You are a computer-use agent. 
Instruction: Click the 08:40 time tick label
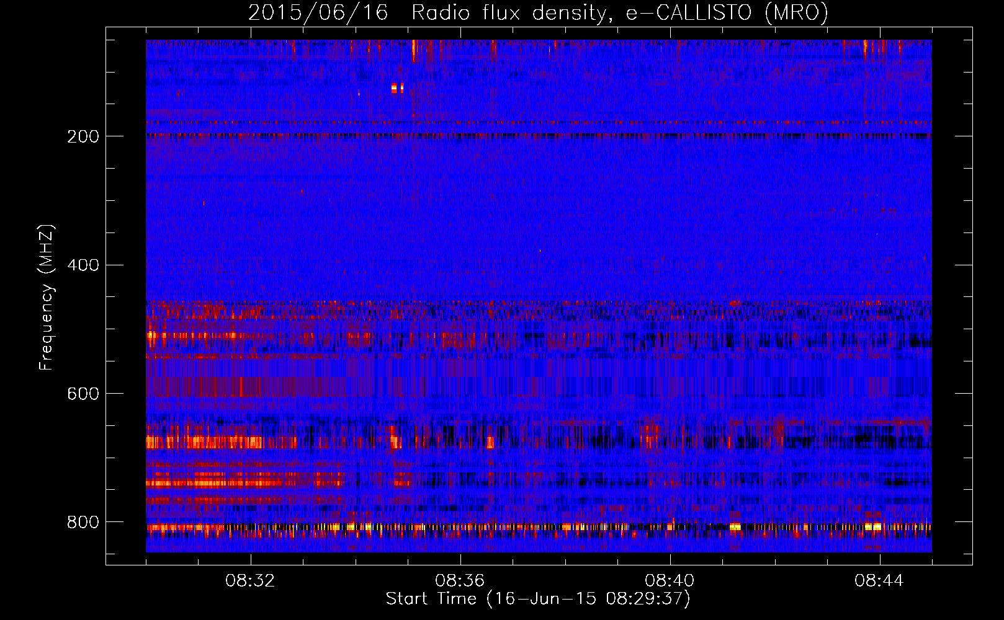pos(670,581)
